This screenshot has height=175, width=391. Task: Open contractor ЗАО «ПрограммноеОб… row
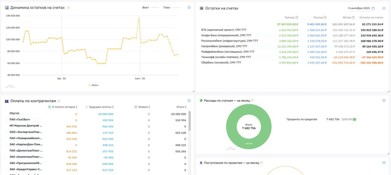[96, 163]
